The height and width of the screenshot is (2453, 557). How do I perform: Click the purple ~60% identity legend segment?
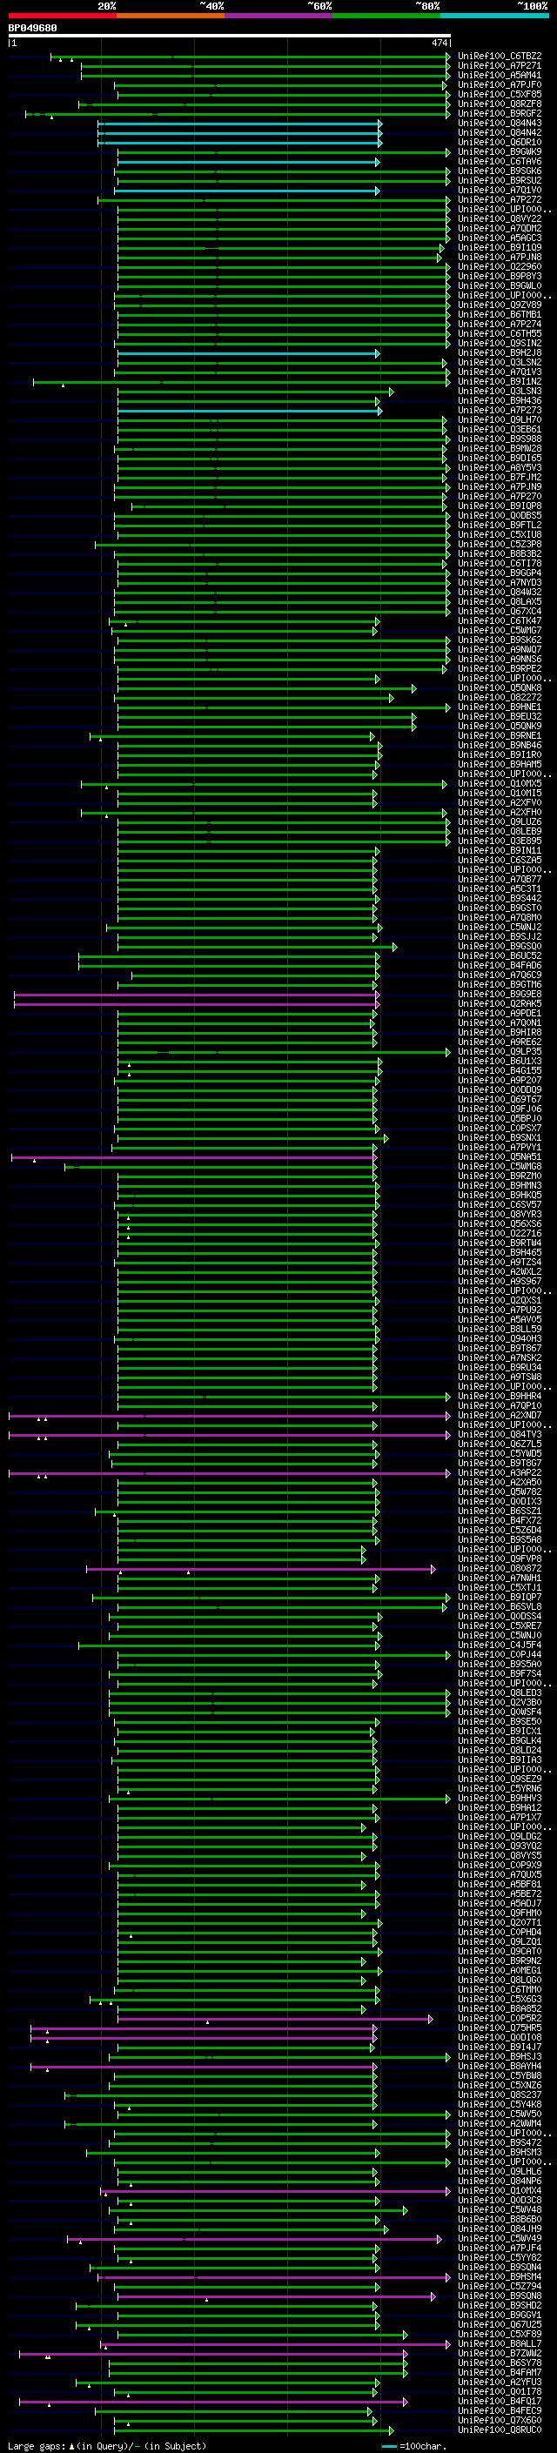click(x=278, y=16)
